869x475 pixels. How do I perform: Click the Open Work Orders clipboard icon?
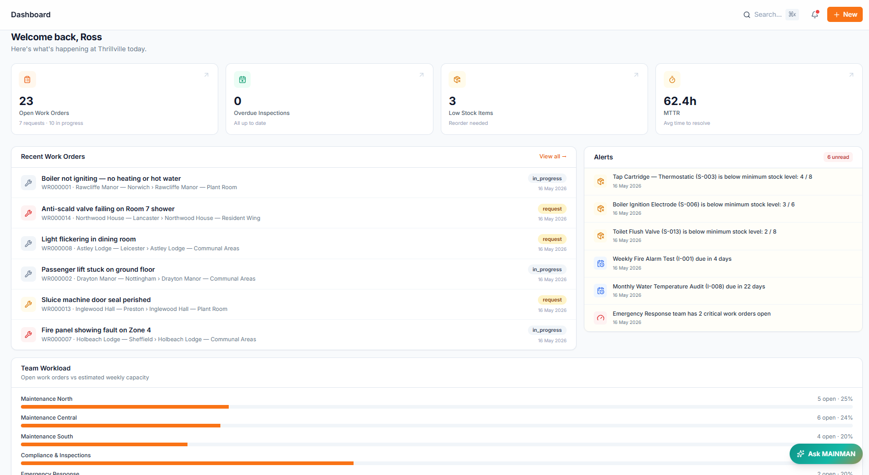pos(27,79)
